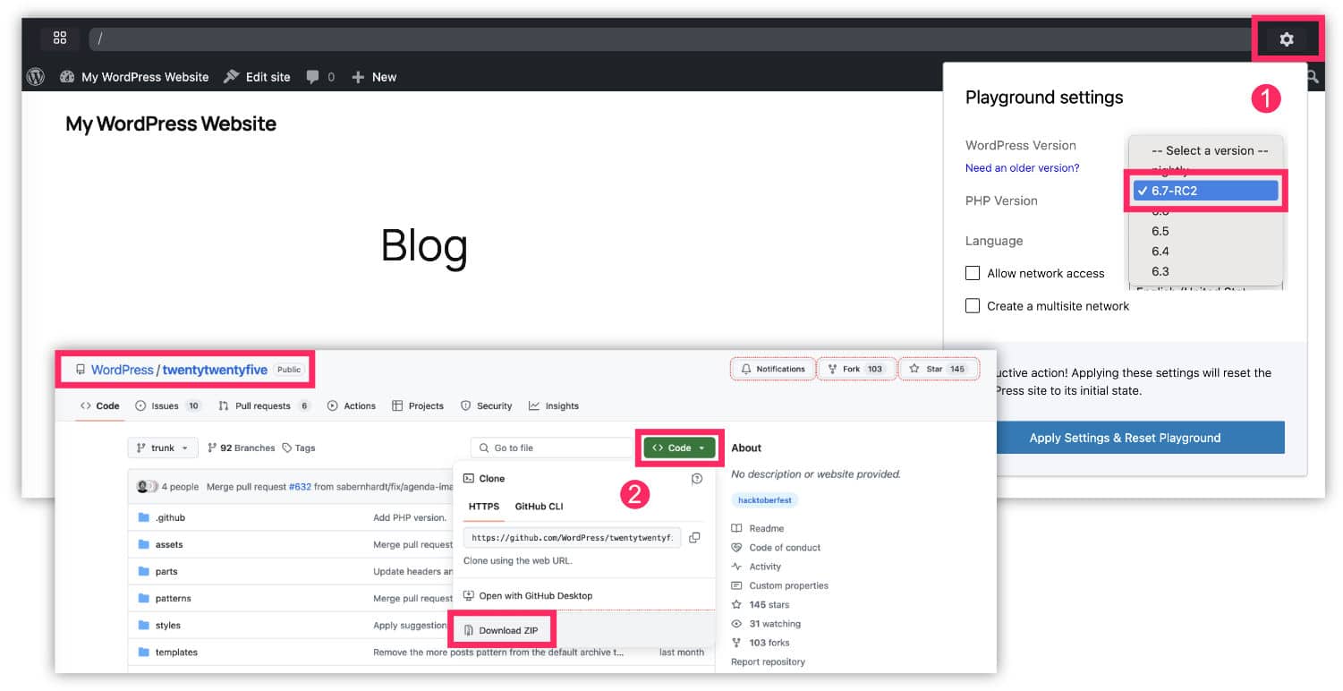This screenshot has height=691, width=1343.
Task: Open the twentytwentyfive repository link
Action: click(215, 370)
